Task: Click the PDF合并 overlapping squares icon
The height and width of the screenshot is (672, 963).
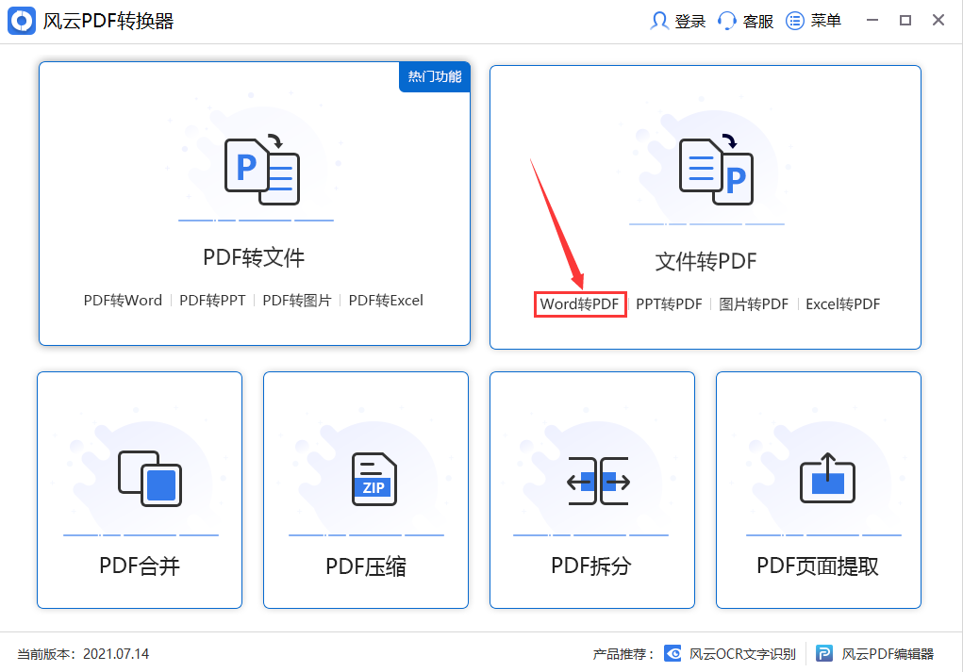Action: 150,479
